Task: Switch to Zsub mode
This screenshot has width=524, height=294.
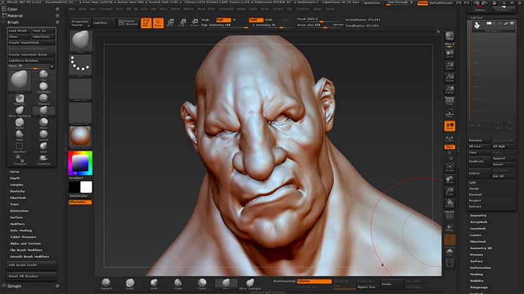Action: click(x=269, y=20)
